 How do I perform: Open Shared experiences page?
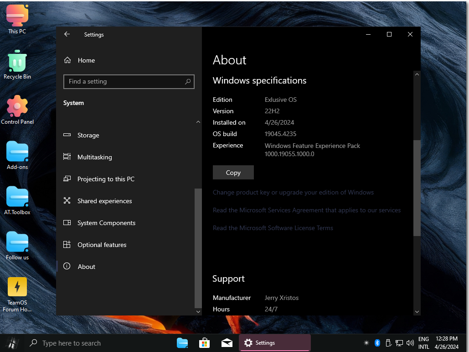[x=104, y=201]
